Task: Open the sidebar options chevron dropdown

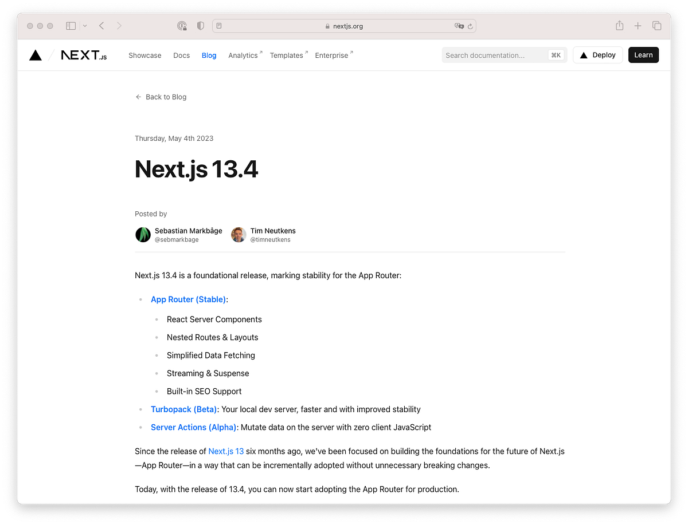Action: [84, 26]
